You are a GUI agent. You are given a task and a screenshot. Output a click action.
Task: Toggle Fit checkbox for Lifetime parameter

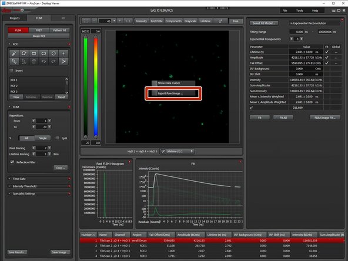click(x=326, y=52)
